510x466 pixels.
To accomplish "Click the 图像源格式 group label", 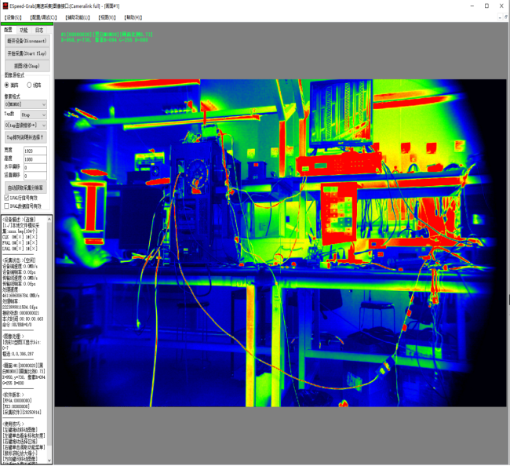I will click(14, 75).
